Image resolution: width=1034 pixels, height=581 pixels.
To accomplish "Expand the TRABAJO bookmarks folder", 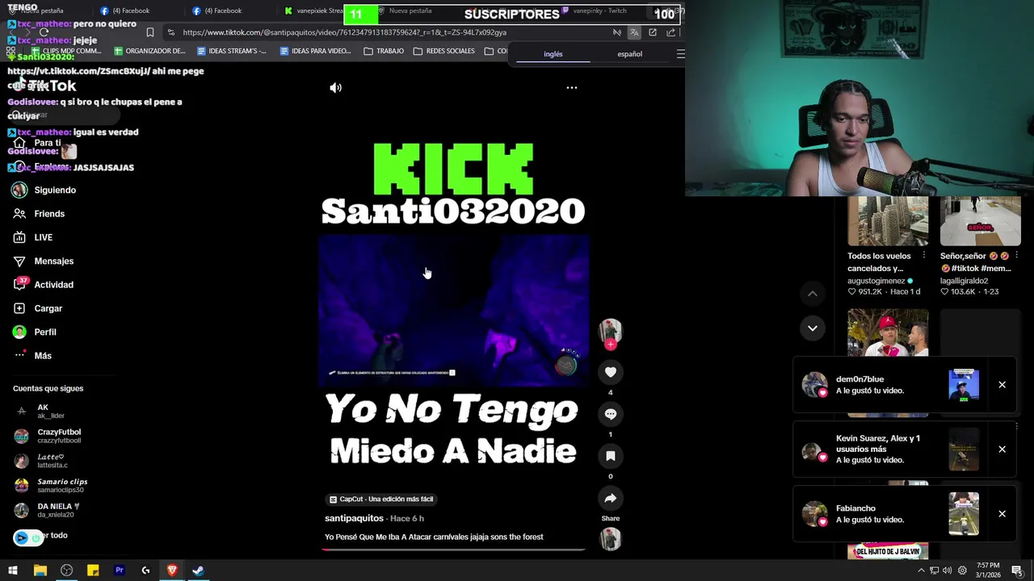I will coord(384,51).
